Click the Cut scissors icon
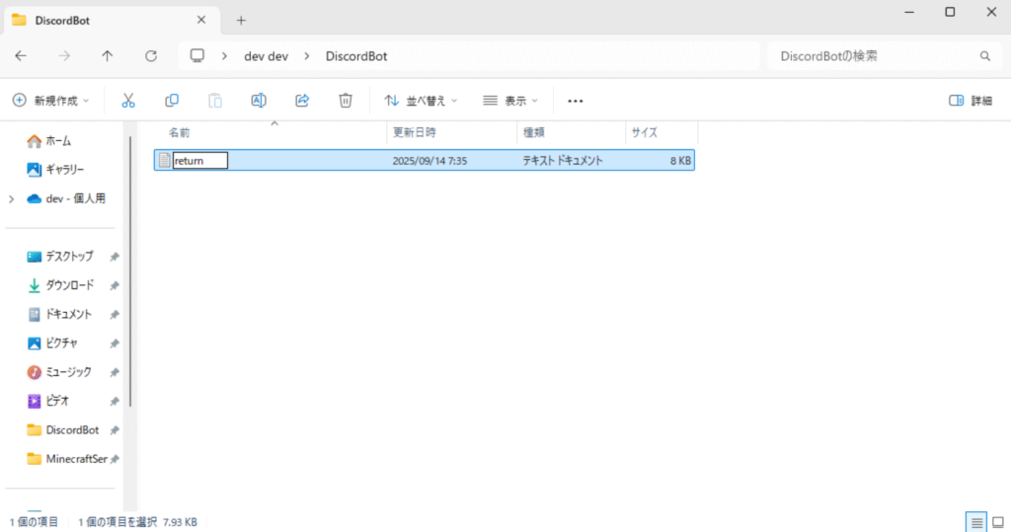 tap(128, 101)
